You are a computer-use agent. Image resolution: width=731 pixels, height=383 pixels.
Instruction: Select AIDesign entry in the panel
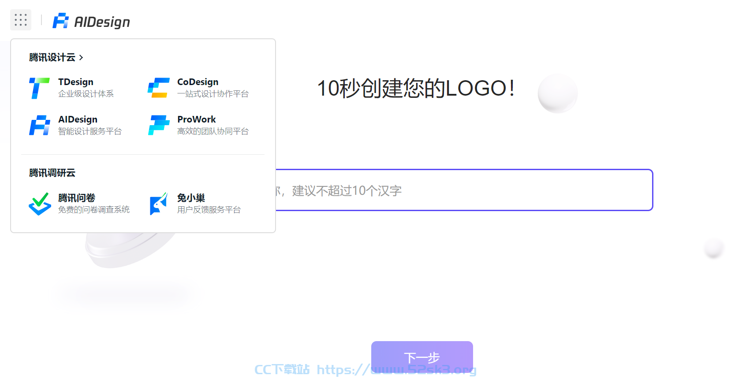click(78, 119)
